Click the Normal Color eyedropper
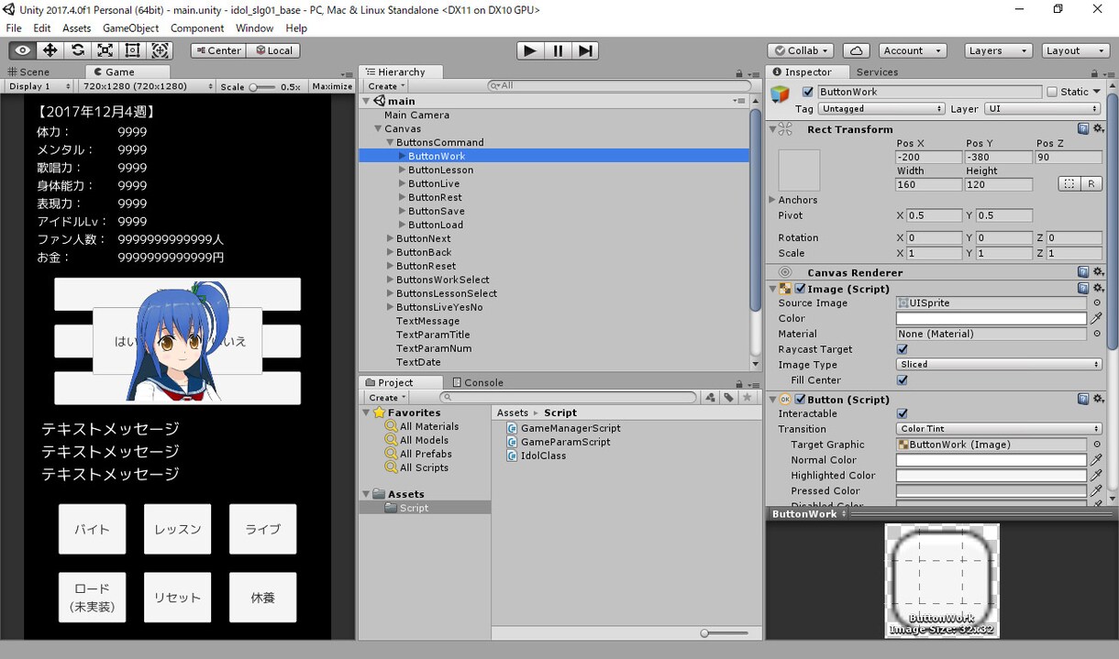This screenshot has width=1119, height=659. pyautogui.click(x=1096, y=460)
